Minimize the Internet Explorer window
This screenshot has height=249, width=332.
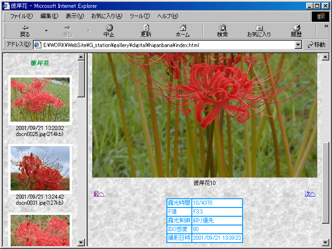309,6
